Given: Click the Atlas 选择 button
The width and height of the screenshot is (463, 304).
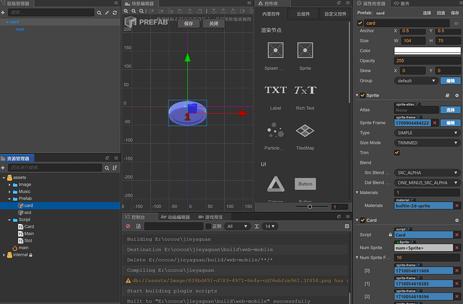Looking at the screenshot, I should [x=450, y=110].
